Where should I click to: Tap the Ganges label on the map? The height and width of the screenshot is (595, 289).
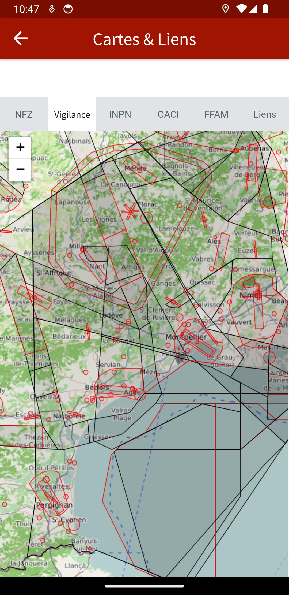(x=163, y=283)
